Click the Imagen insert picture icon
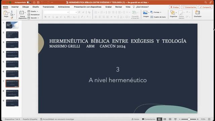Image resolution: width=215 pixels, height=121 pixels. point(145,13)
